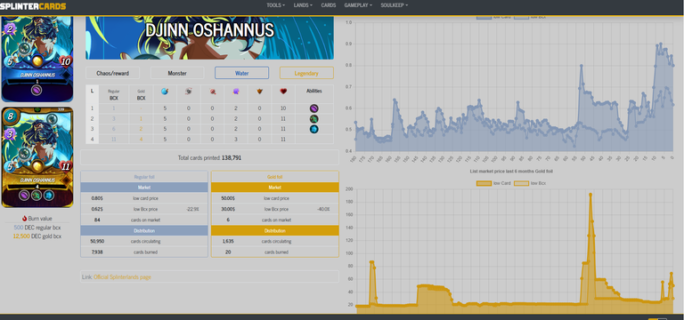This screenshot has height=320, width=684.
Task: Open the Official Splinterlands page link
Action: (122, 277)
